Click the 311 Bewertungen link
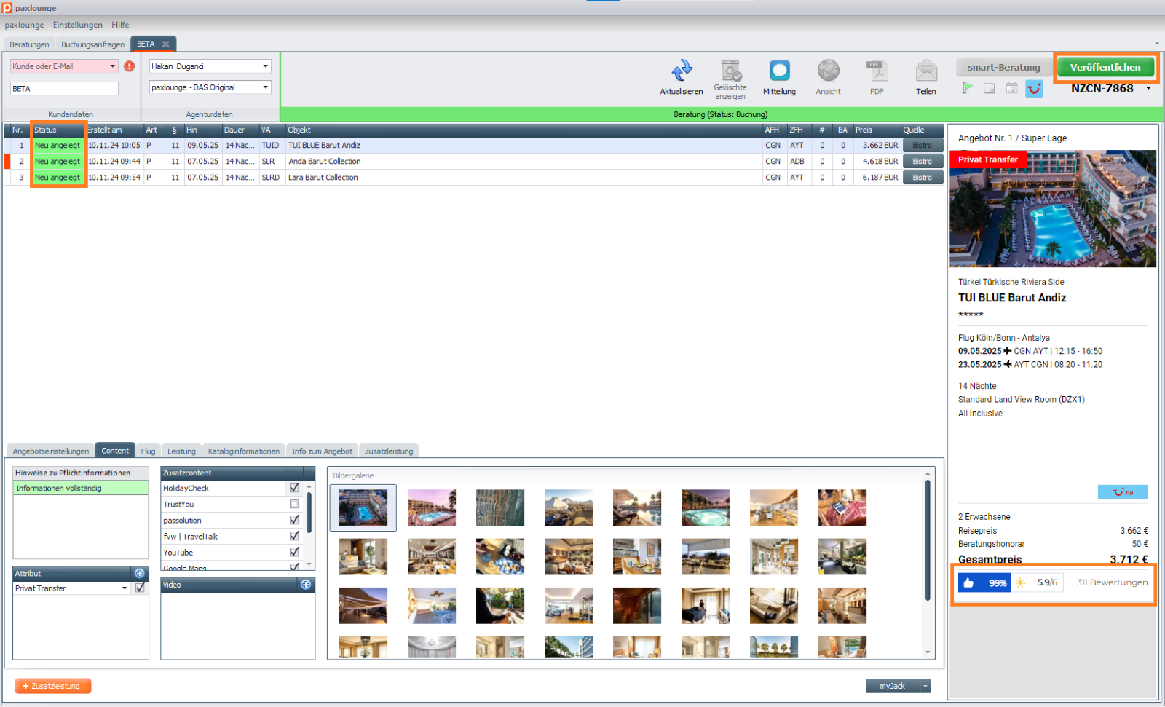This screenshot has width=1165, height=707. tap(1112, 582)
